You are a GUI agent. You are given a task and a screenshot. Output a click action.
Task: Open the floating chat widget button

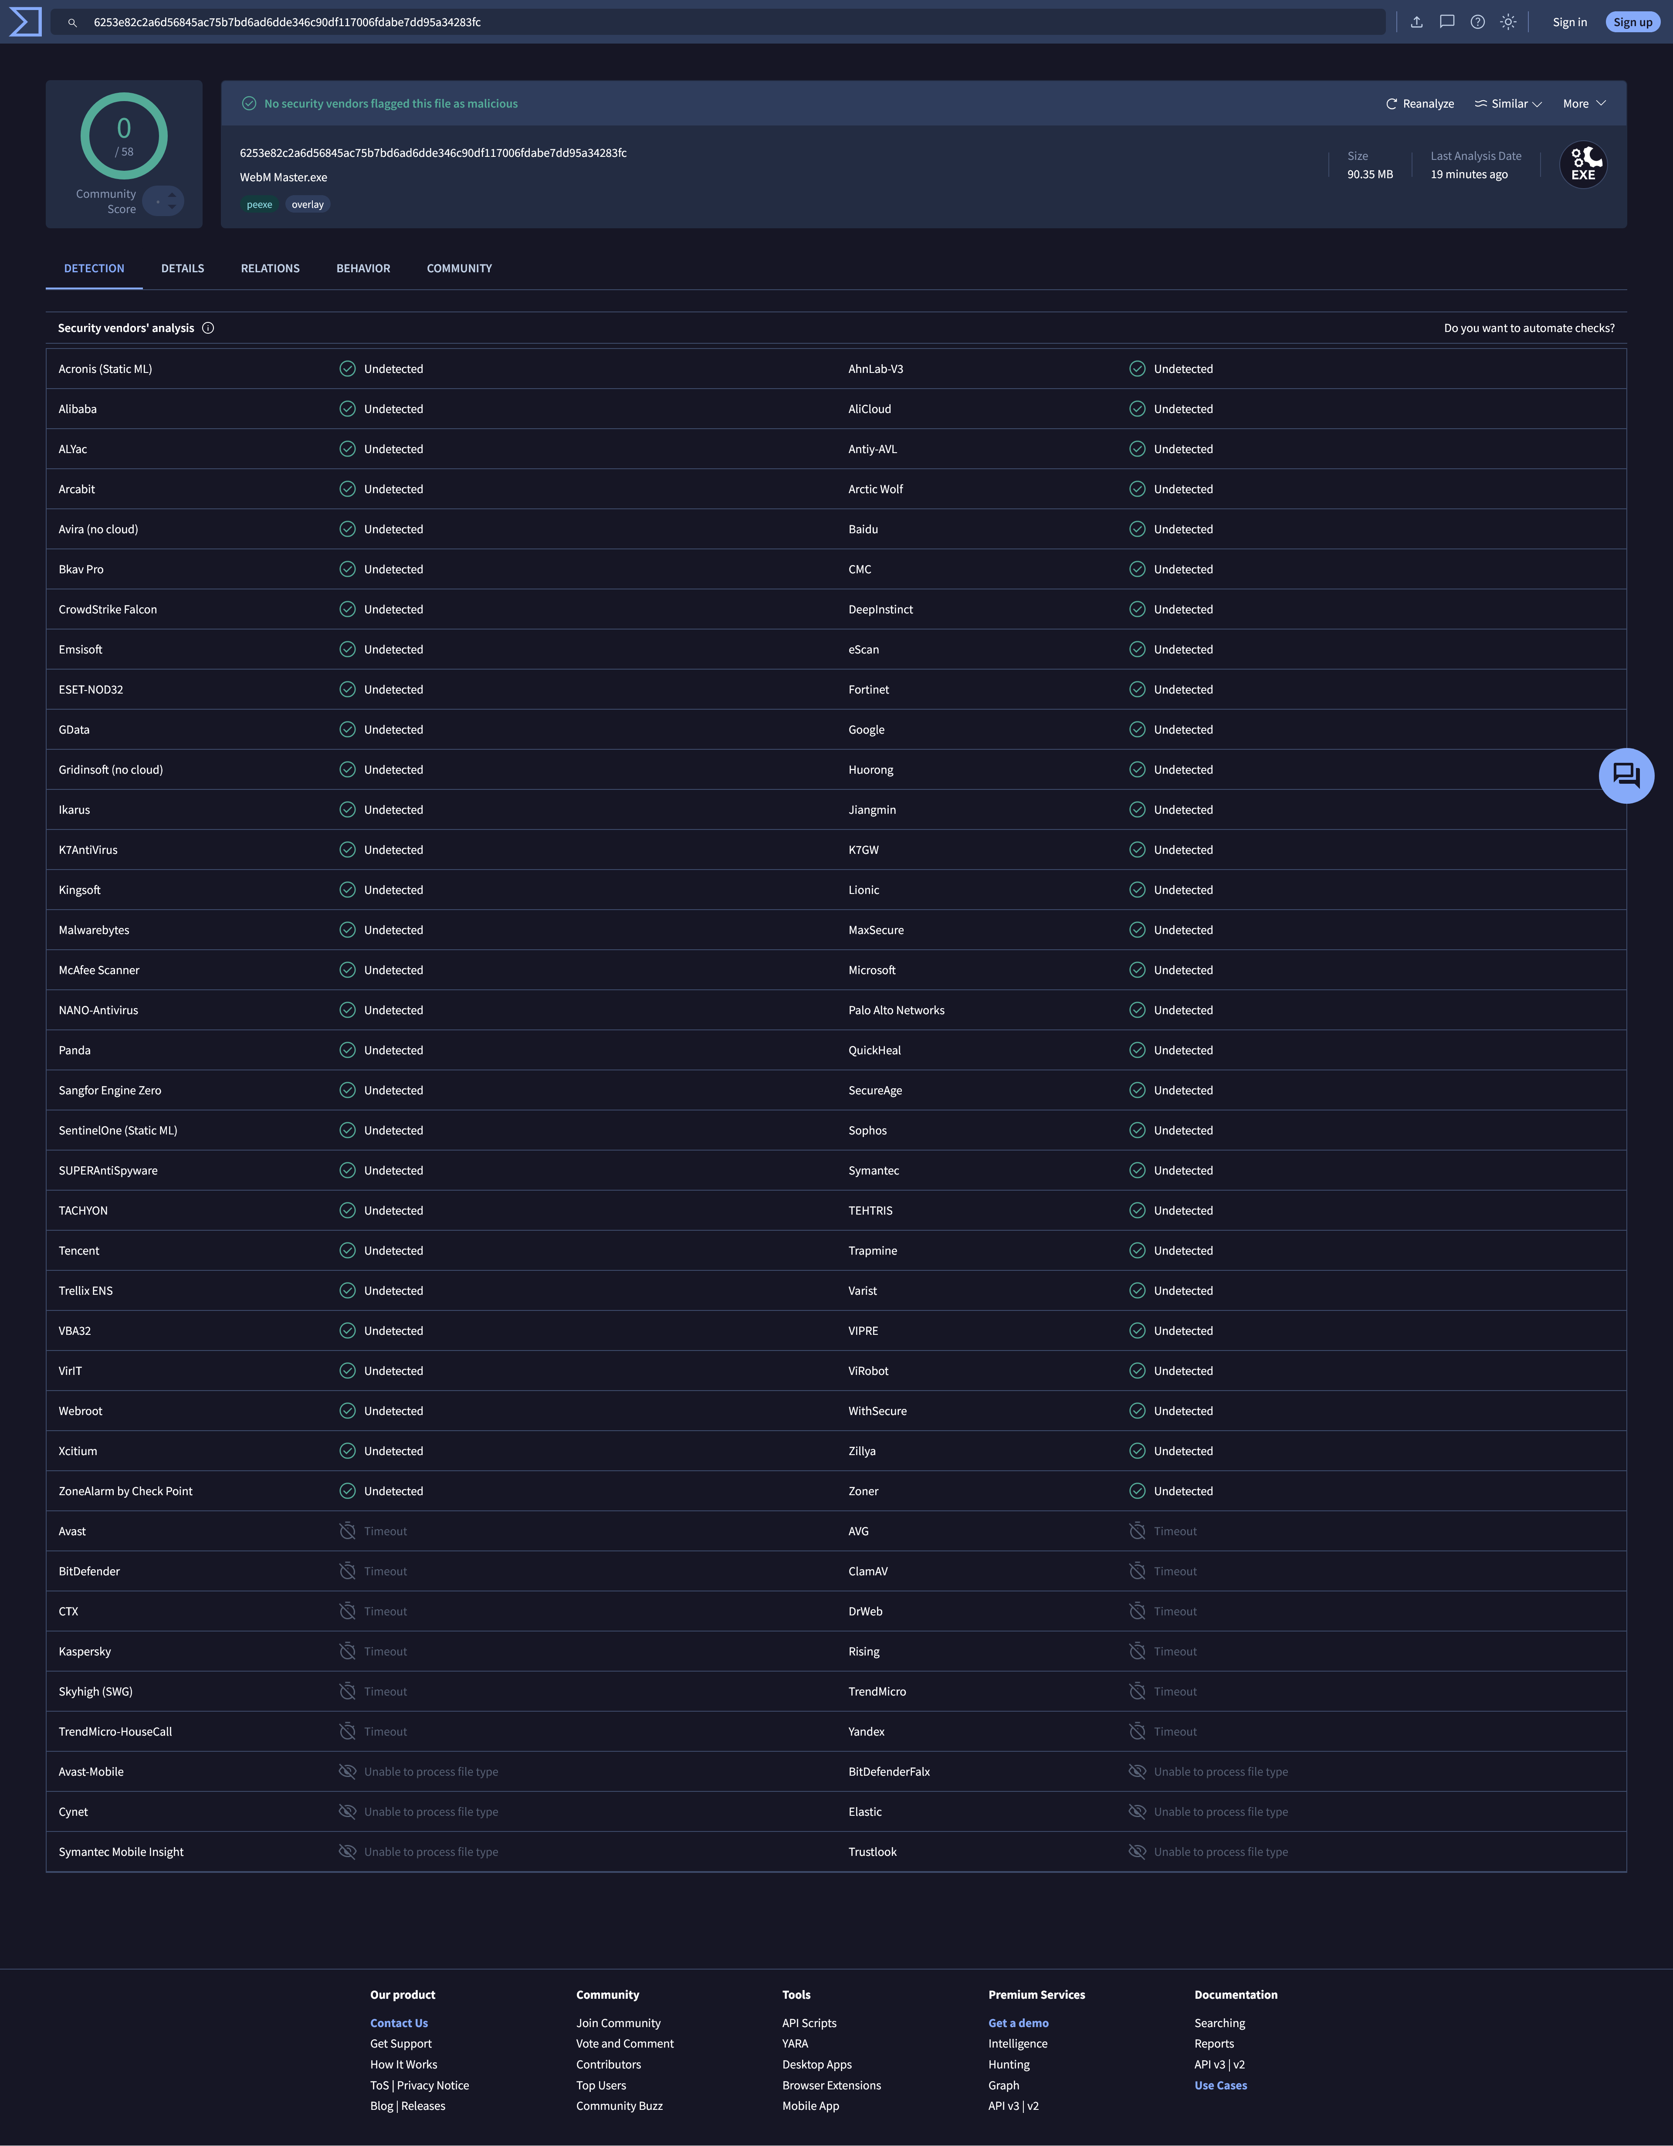[1626, 776]
